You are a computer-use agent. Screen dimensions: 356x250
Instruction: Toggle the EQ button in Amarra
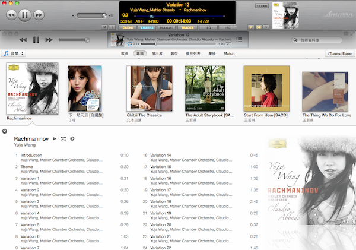point(208,28)
